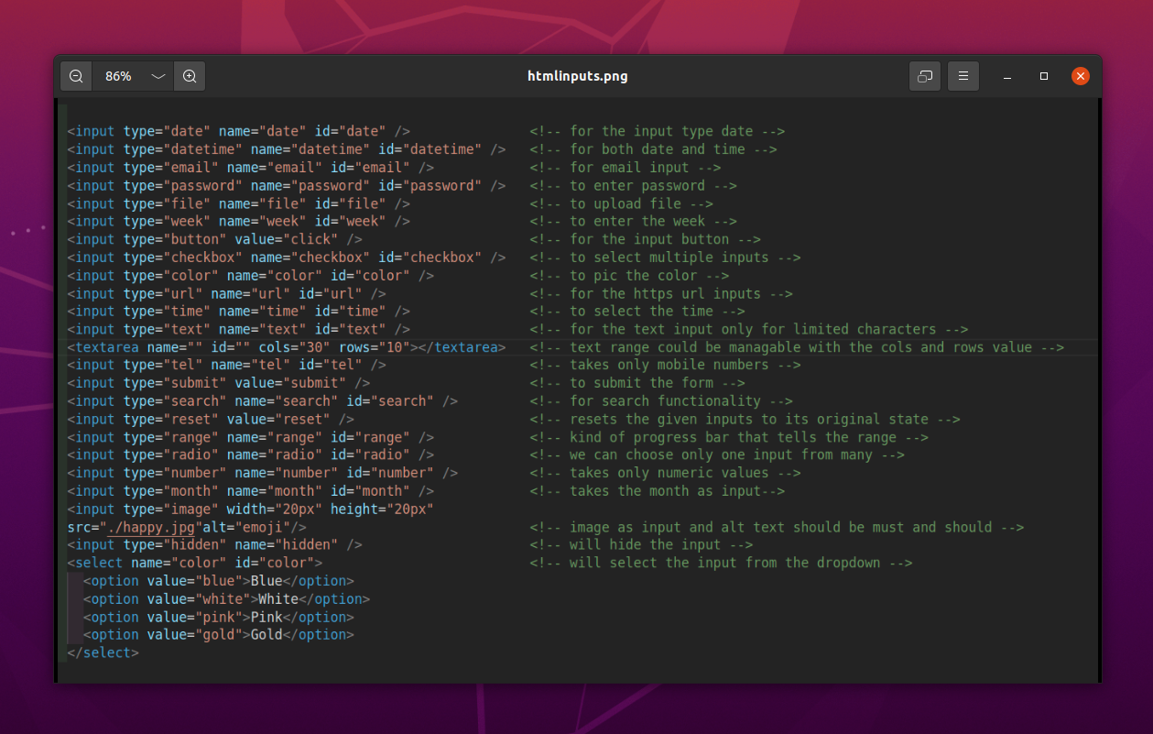Click the select name="color" opening tag
Viewport: 1153px width, 734px height.
click(x=194, y=563)
